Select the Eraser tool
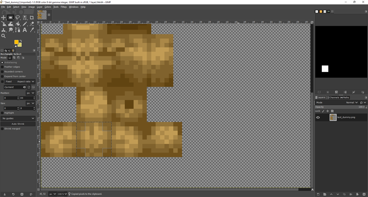Viewport: 368px width, 197px height. tap(32, 24)
